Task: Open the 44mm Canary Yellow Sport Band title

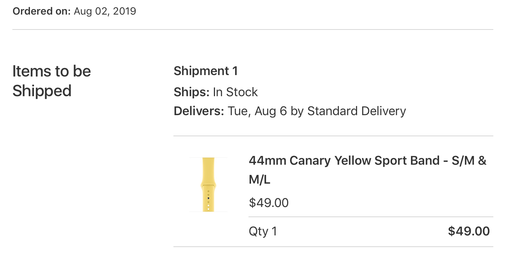Action: [368, 170]
